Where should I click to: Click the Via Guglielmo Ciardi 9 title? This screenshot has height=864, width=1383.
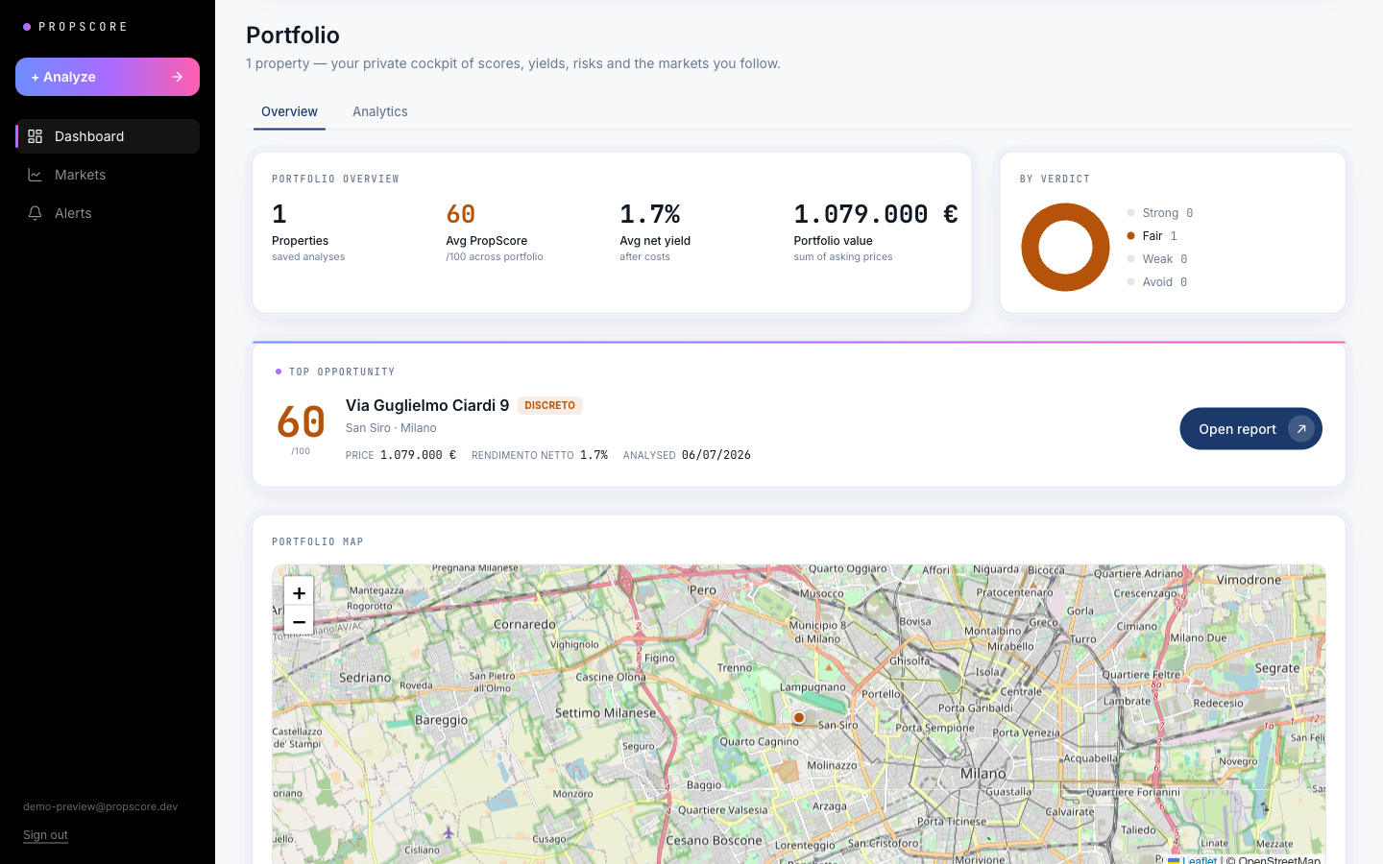[427, 405]
